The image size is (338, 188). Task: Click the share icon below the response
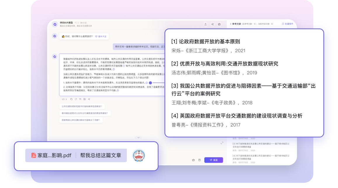point(89,99)
